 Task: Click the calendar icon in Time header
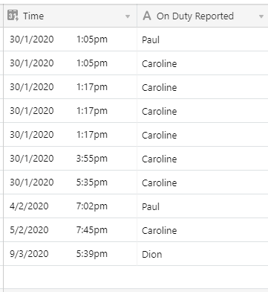(x=13, y=15)
